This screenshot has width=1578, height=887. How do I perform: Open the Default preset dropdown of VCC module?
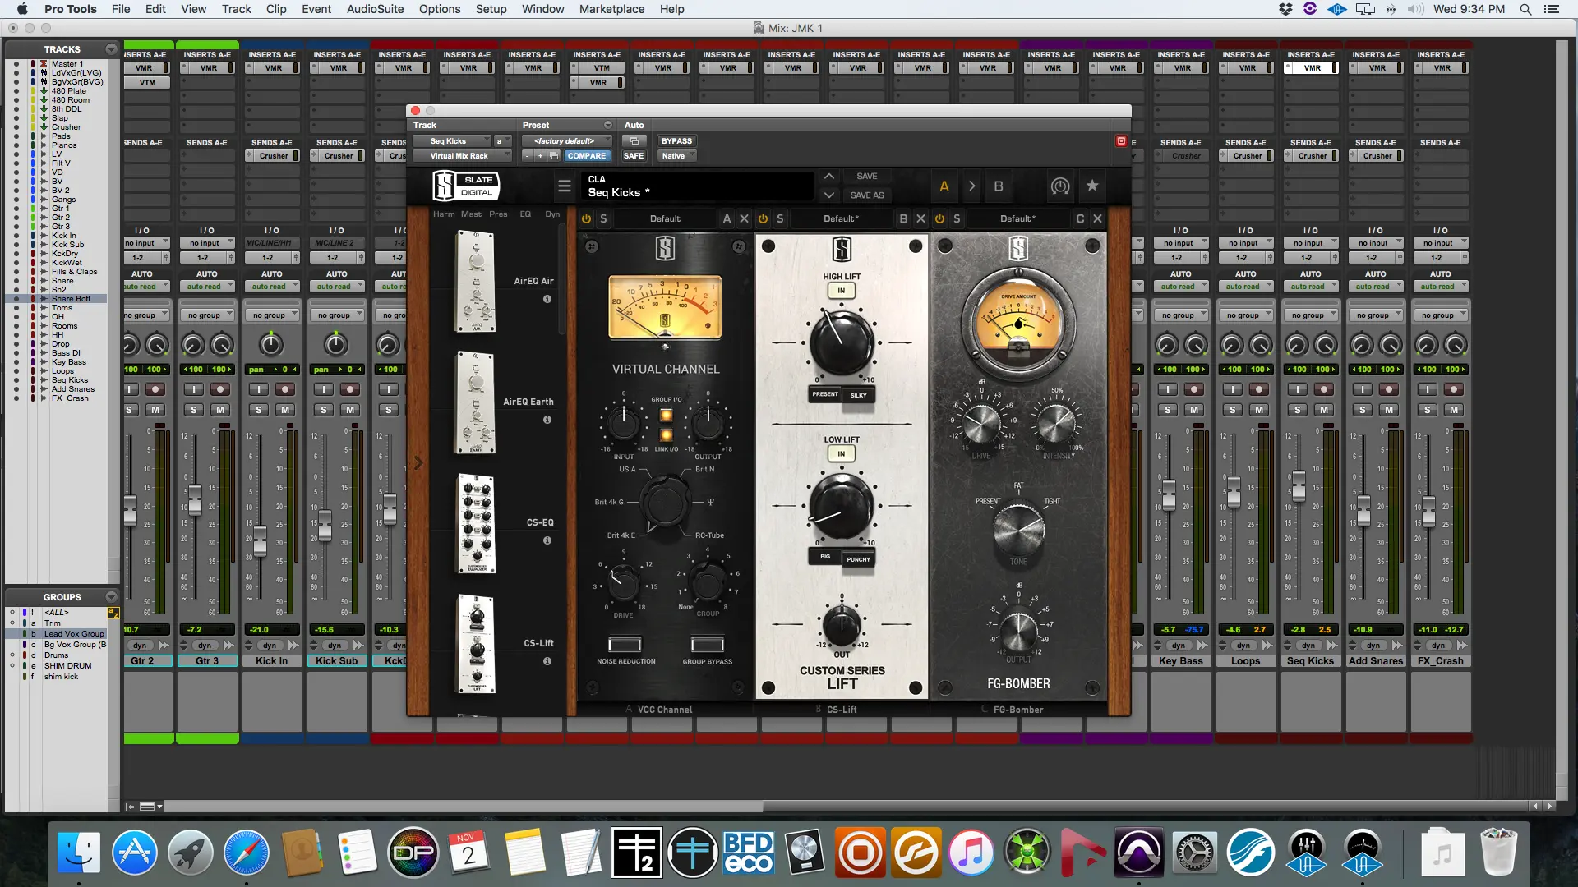point(665,218)
